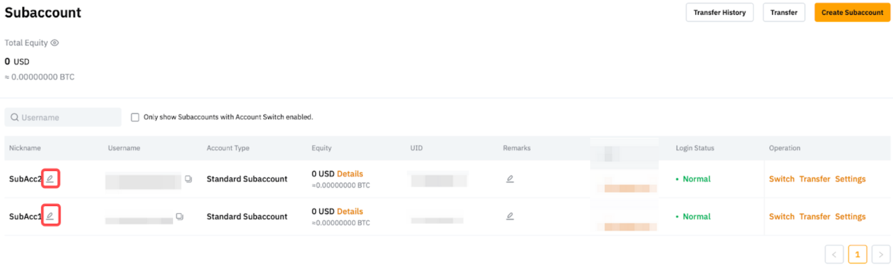Image resolution: width=893 pixels, height=266 pixels.
Task: Edit nickname pencil icon for SubAcc2
Action: point(50,179)
